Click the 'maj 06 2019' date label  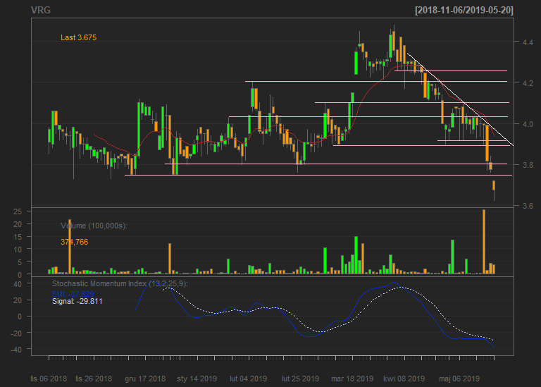459,379
